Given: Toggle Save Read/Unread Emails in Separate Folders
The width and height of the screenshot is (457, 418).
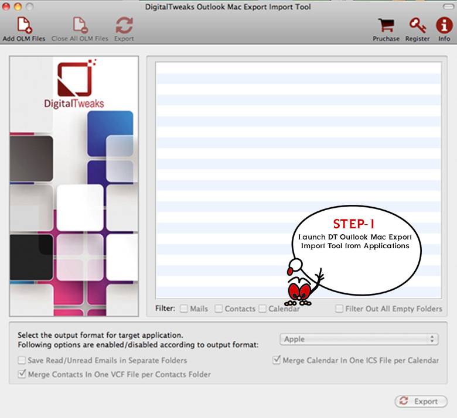Looking at the screenshot, I should pos(22,361).
